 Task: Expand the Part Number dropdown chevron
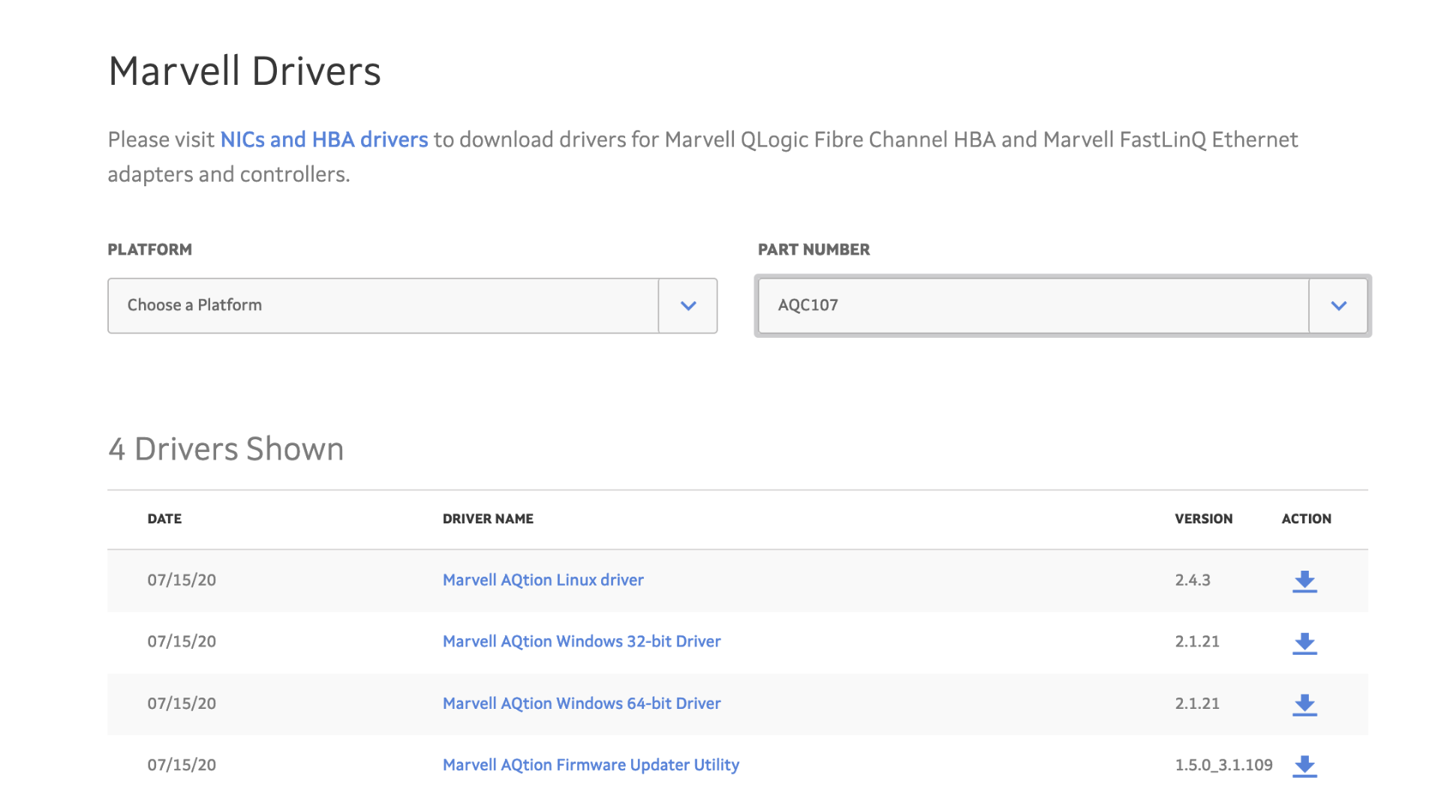(1338, 306)
